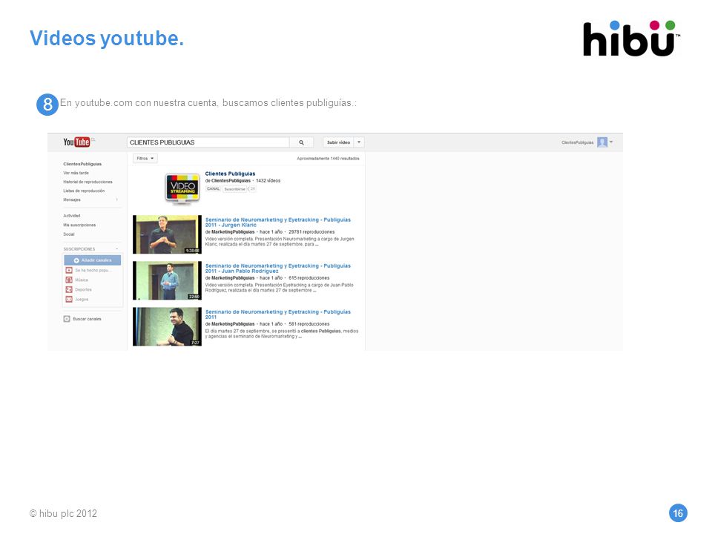Open the Deportes subscription link
The width and height of the screenshot is (712, 534).
84,289
